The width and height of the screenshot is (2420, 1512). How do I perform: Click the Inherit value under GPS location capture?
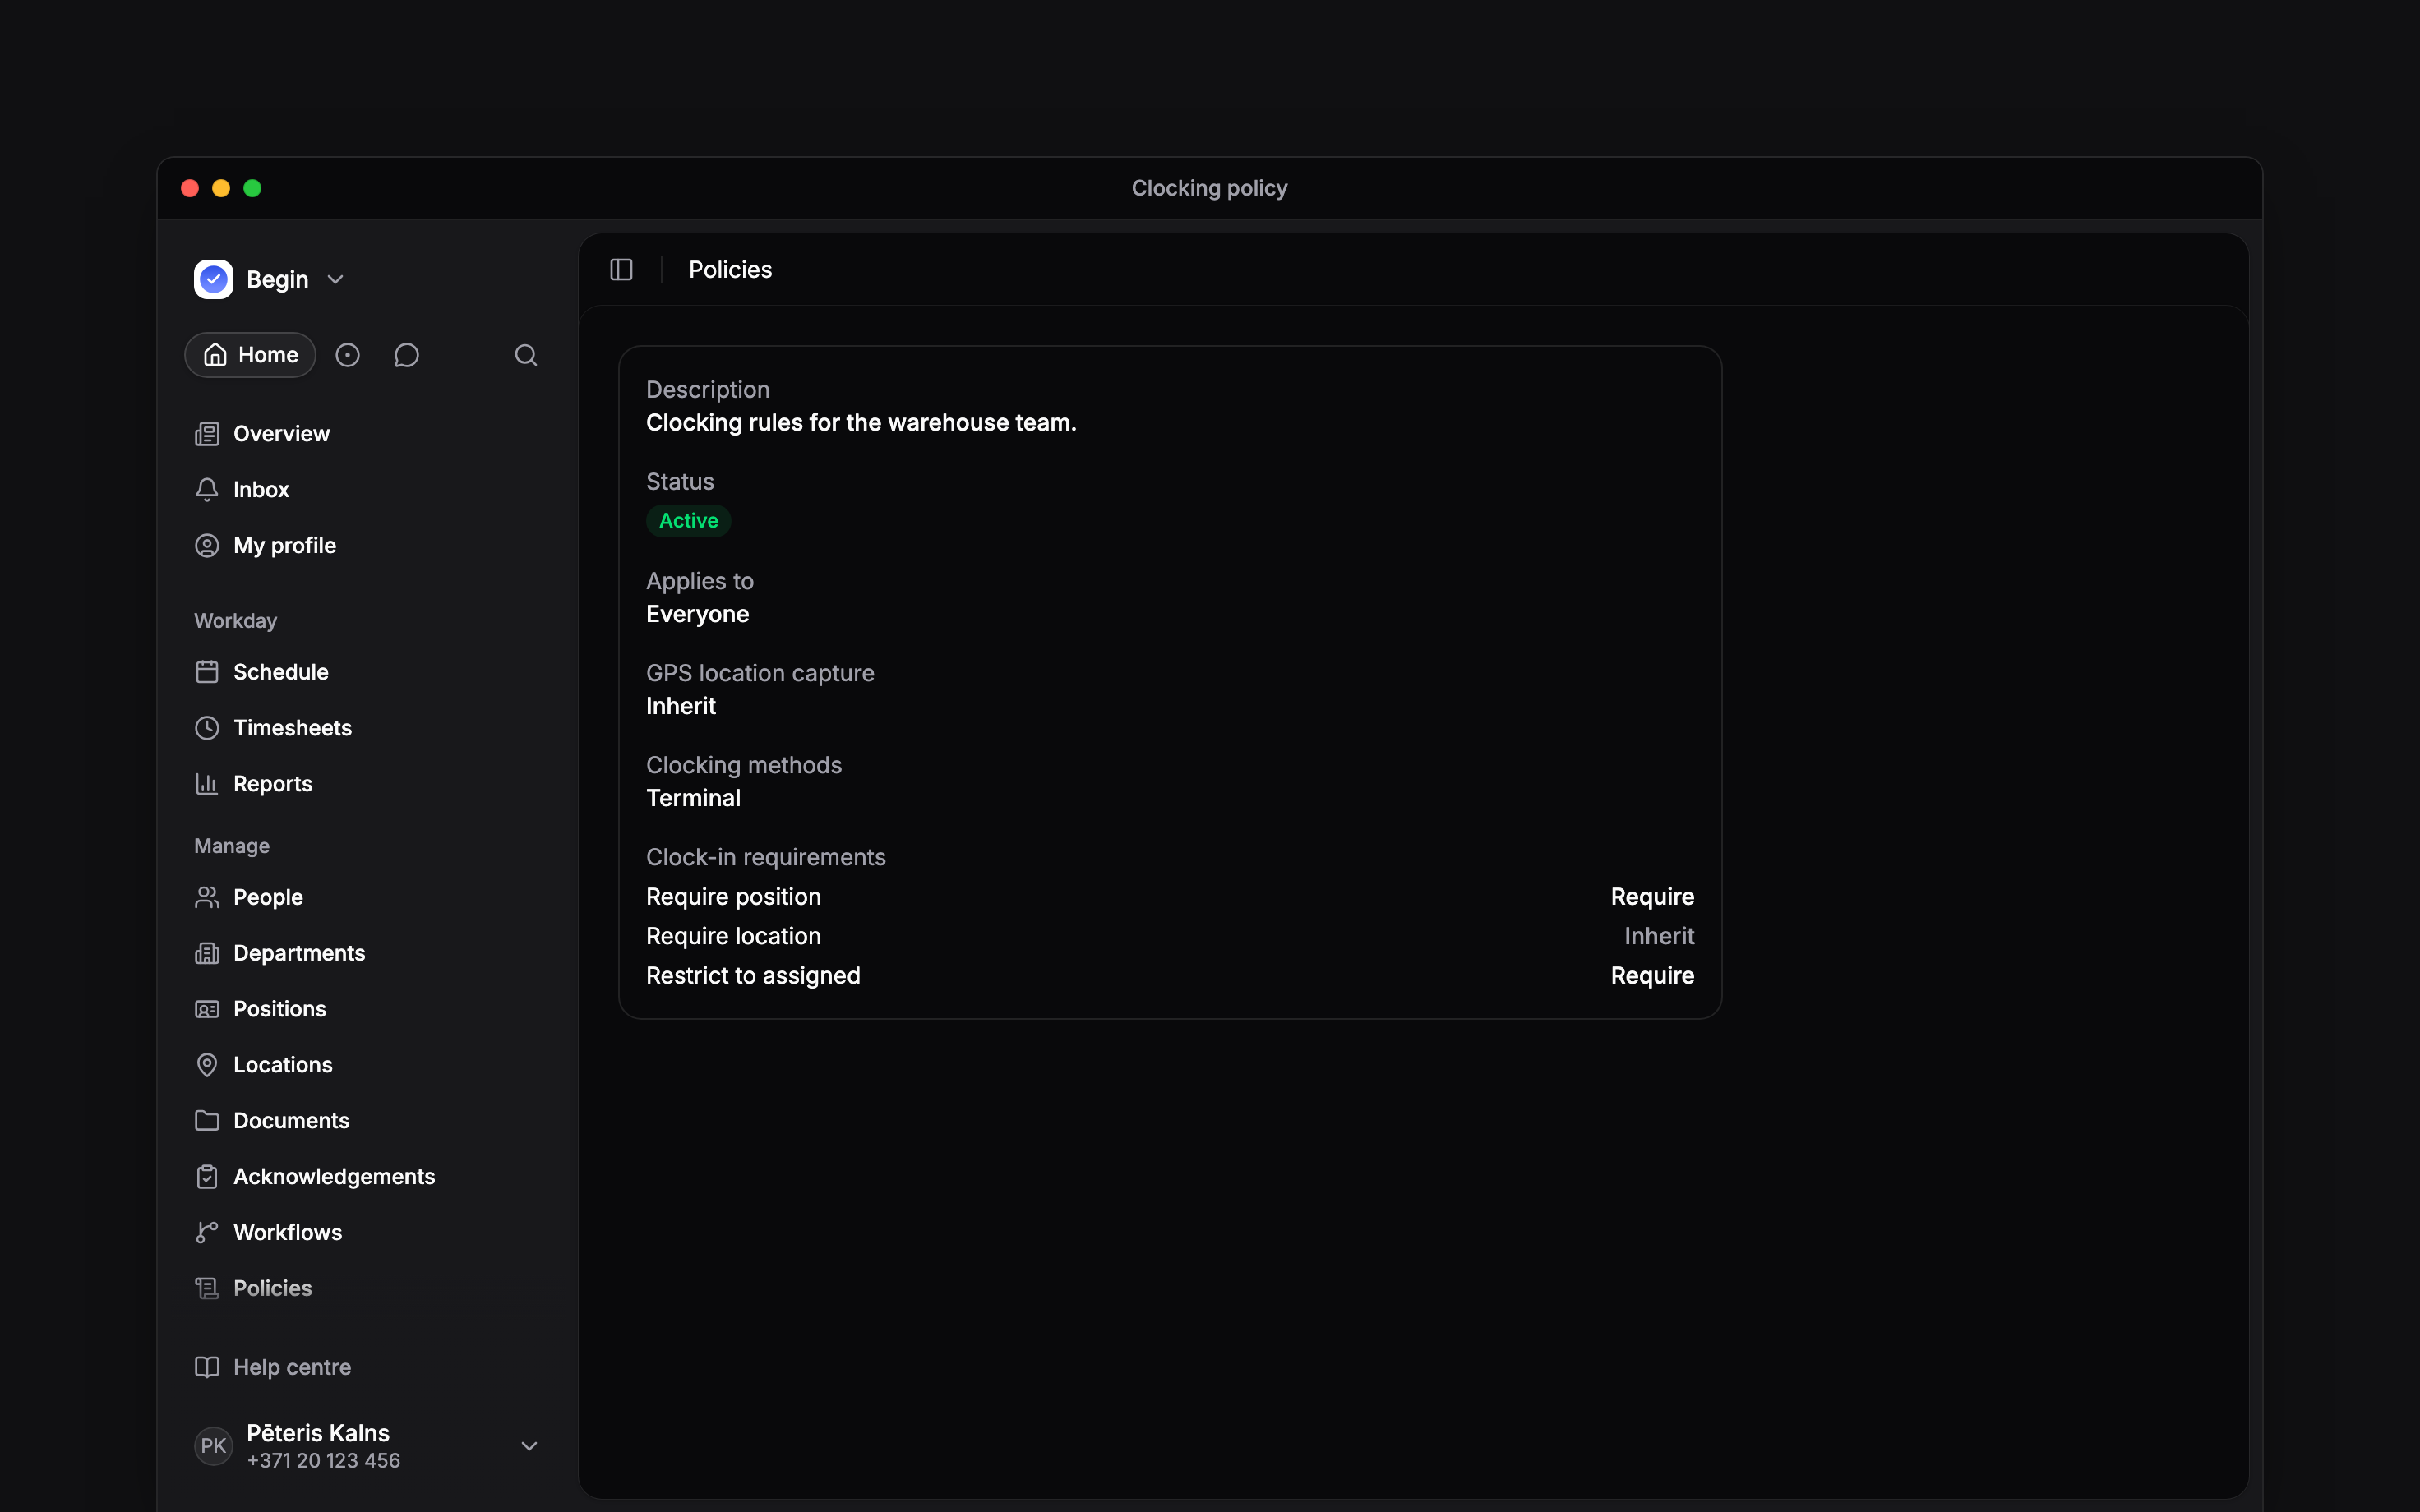click(681, 706)
